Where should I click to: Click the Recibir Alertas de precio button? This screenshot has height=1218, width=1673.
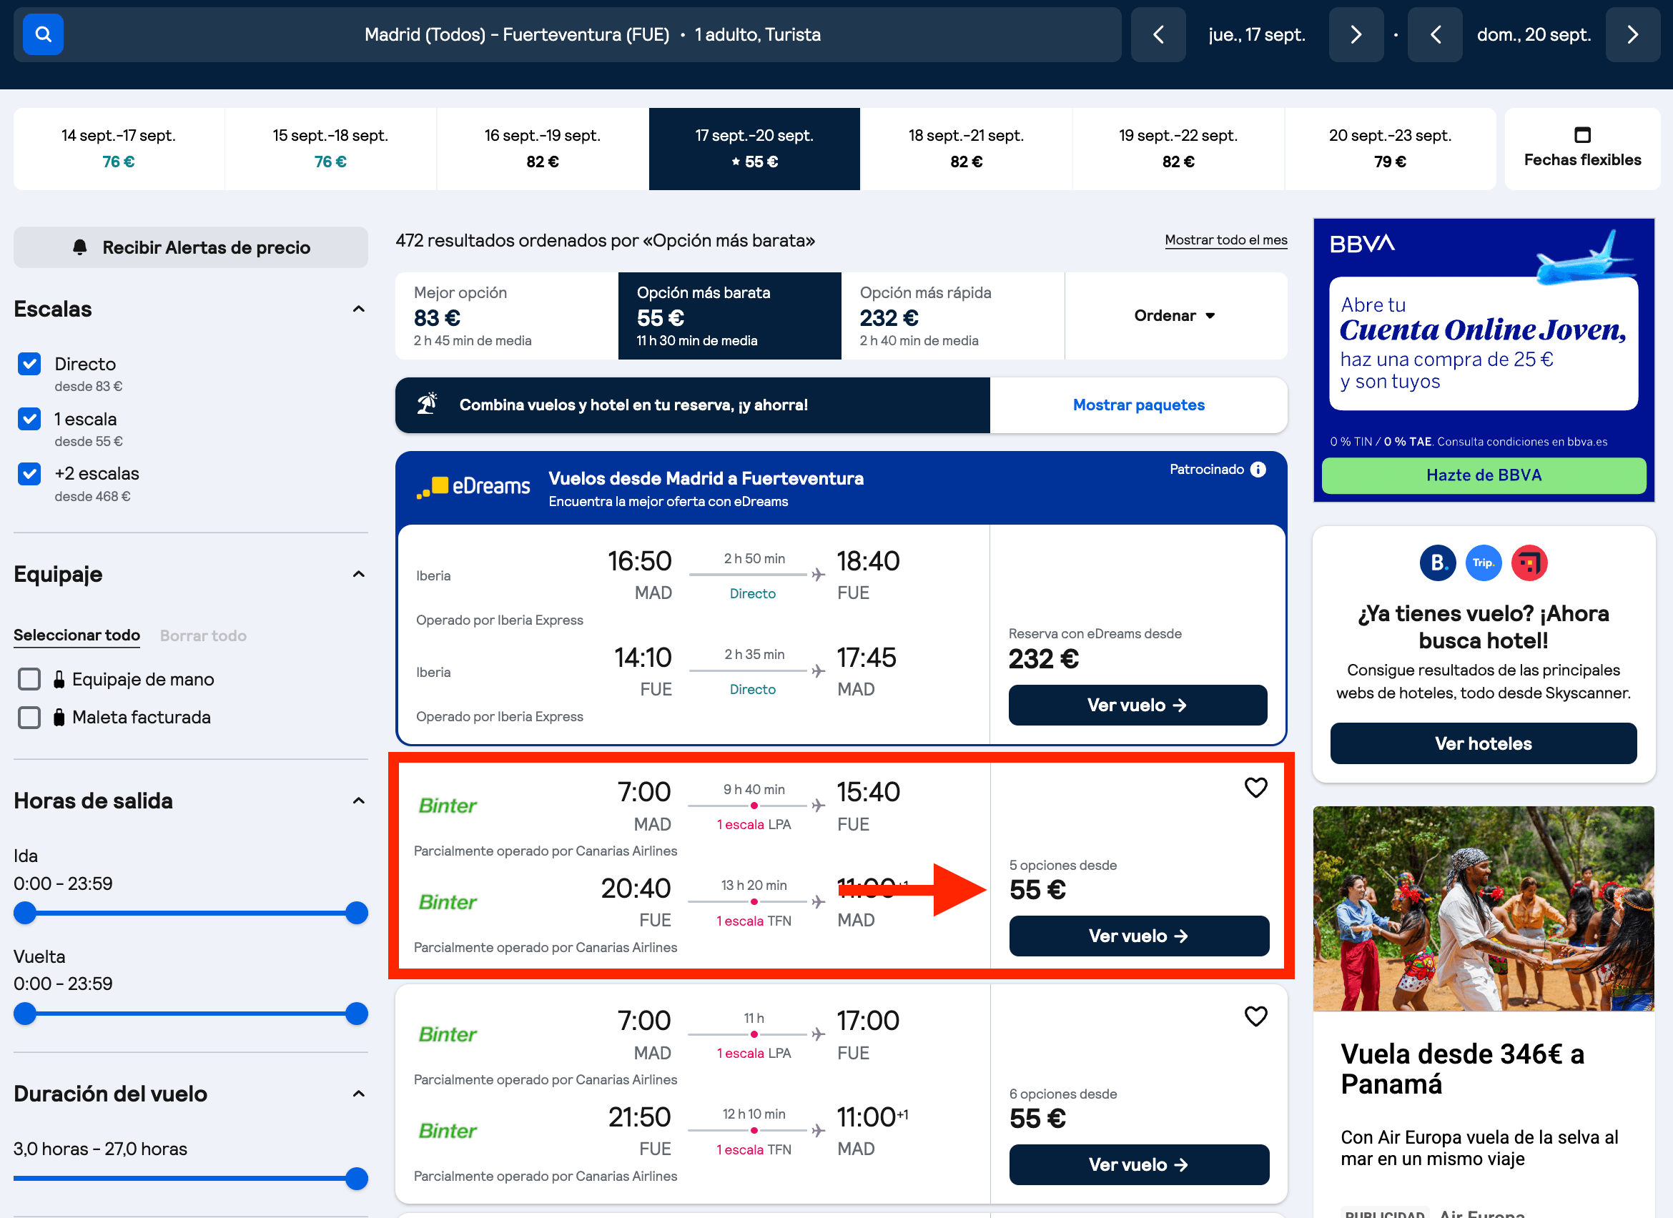tap(190, 247)
